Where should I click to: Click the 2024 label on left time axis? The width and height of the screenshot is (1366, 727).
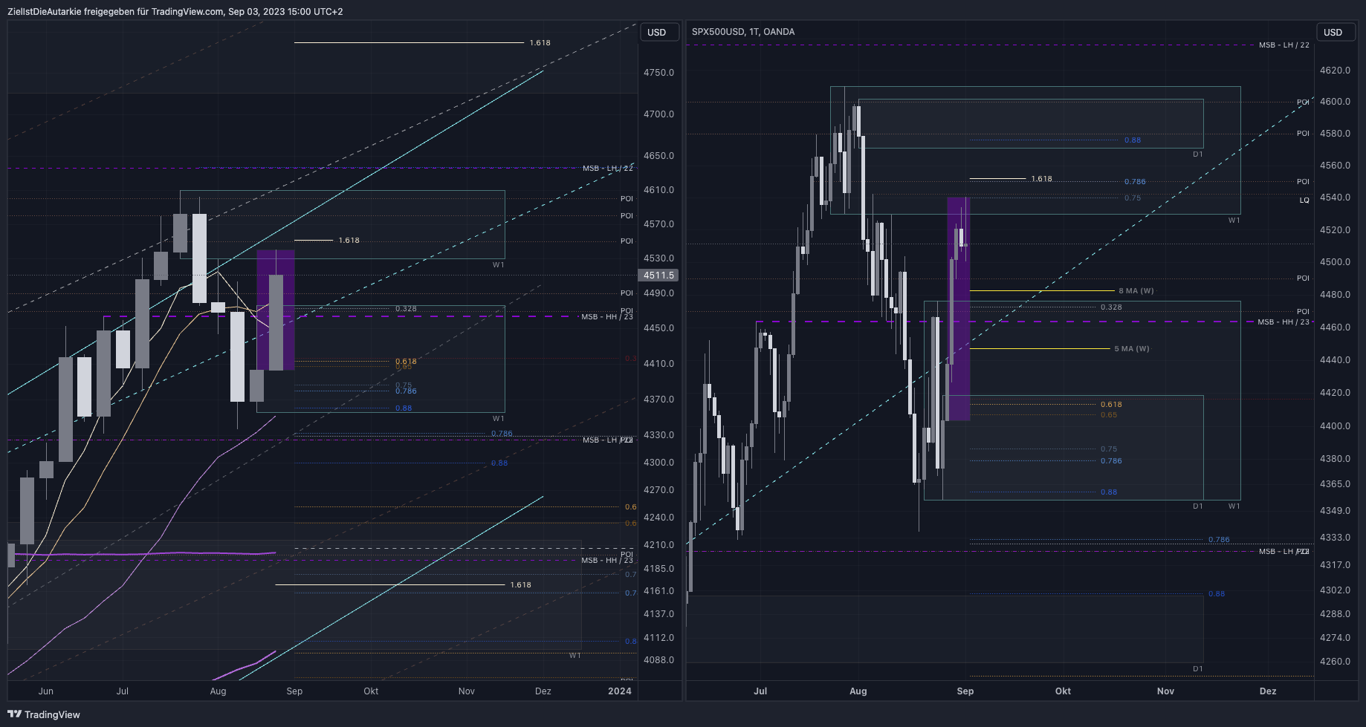click(620, 691)
